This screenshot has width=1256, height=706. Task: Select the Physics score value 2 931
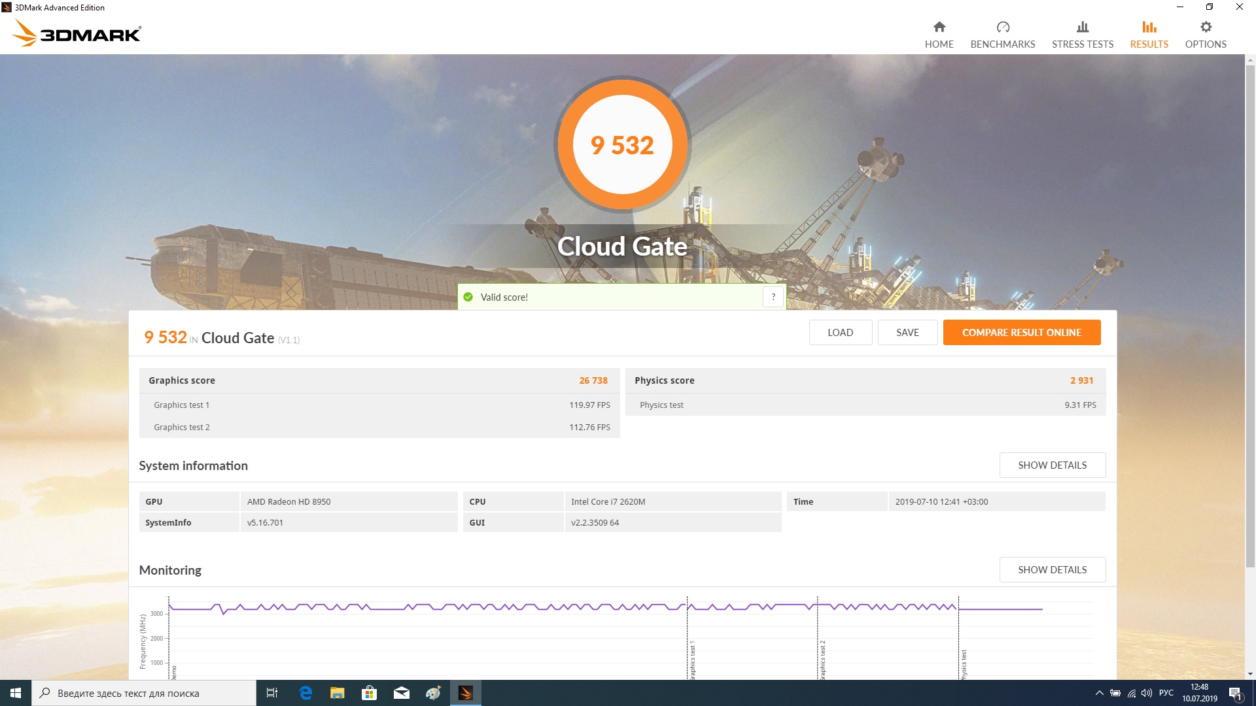1082,380
